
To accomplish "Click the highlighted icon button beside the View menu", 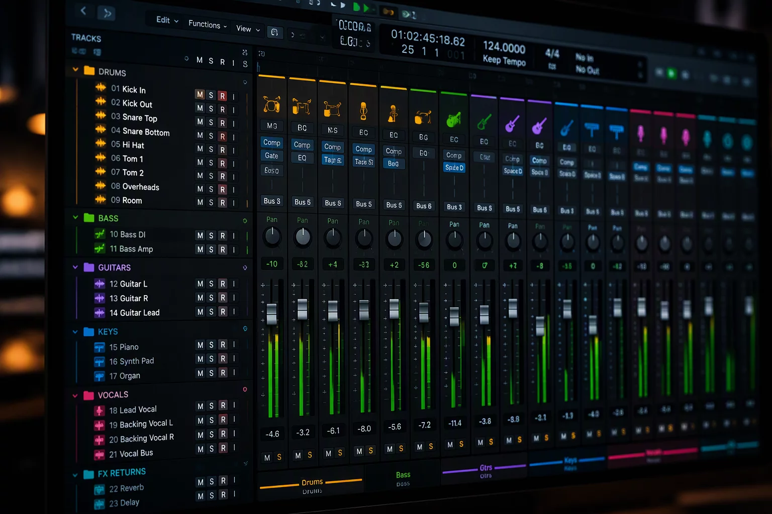I will (274, 33).
